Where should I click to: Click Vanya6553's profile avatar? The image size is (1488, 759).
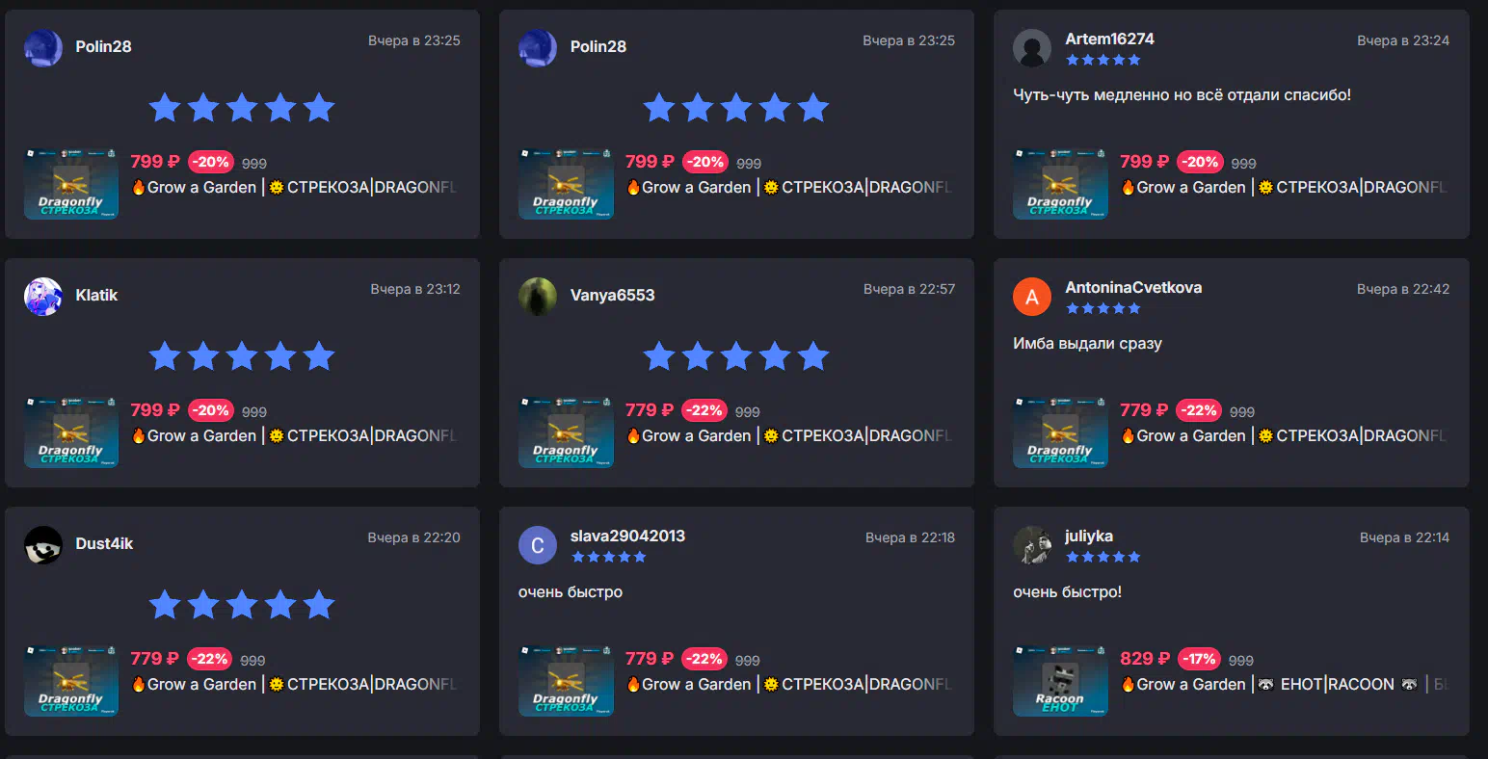pos(538,297)
